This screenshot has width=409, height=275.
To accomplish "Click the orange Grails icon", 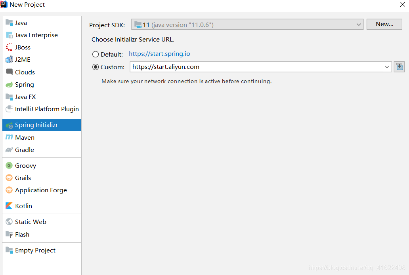I will pos(9,178).
